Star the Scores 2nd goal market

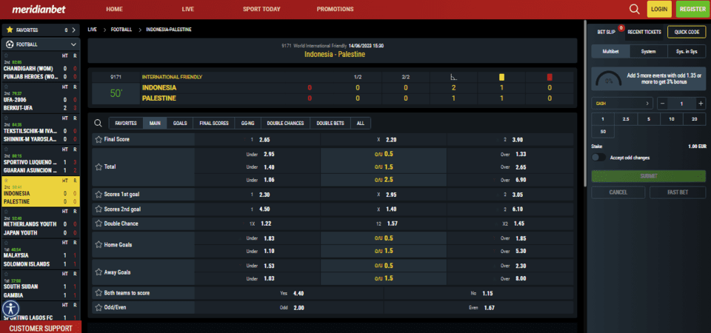(x=99, y=209)
